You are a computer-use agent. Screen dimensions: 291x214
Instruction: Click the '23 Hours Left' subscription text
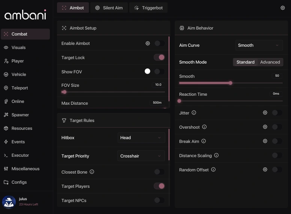(x=28, y=204)
